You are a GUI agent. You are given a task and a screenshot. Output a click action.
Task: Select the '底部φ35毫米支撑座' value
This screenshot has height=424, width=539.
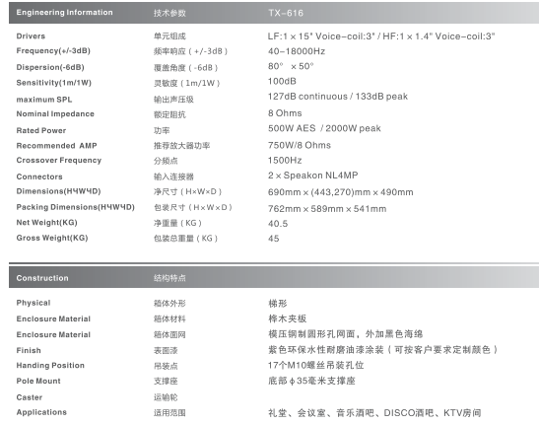pos(311,381)
